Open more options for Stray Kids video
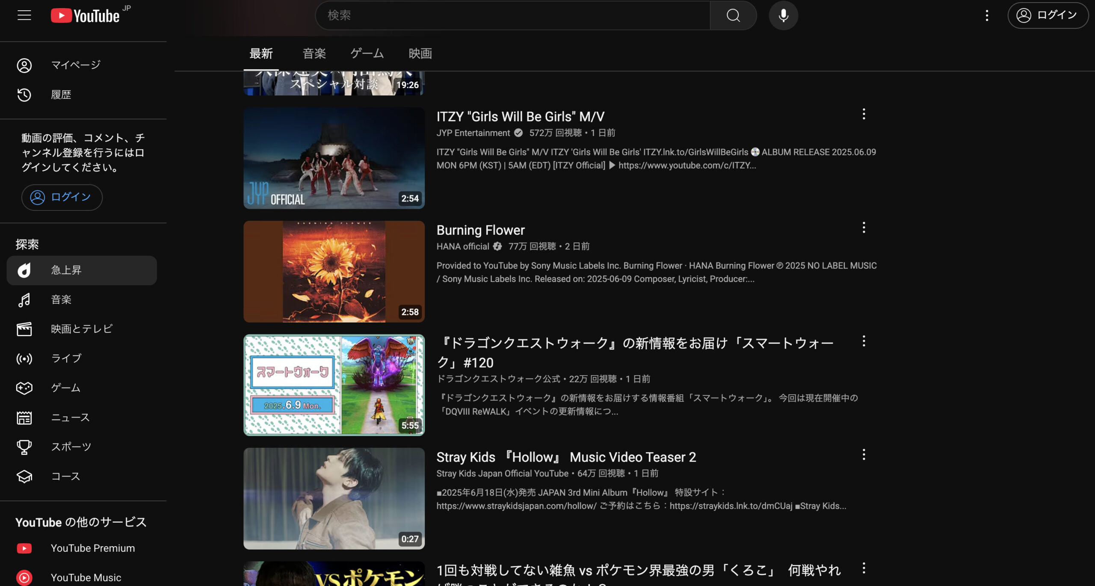Screen dimensions: 1095x586 click(864, 454)
